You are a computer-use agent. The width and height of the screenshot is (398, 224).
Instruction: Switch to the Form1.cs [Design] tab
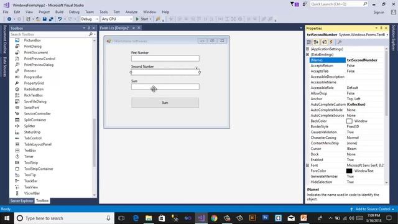tap(114, 28)
